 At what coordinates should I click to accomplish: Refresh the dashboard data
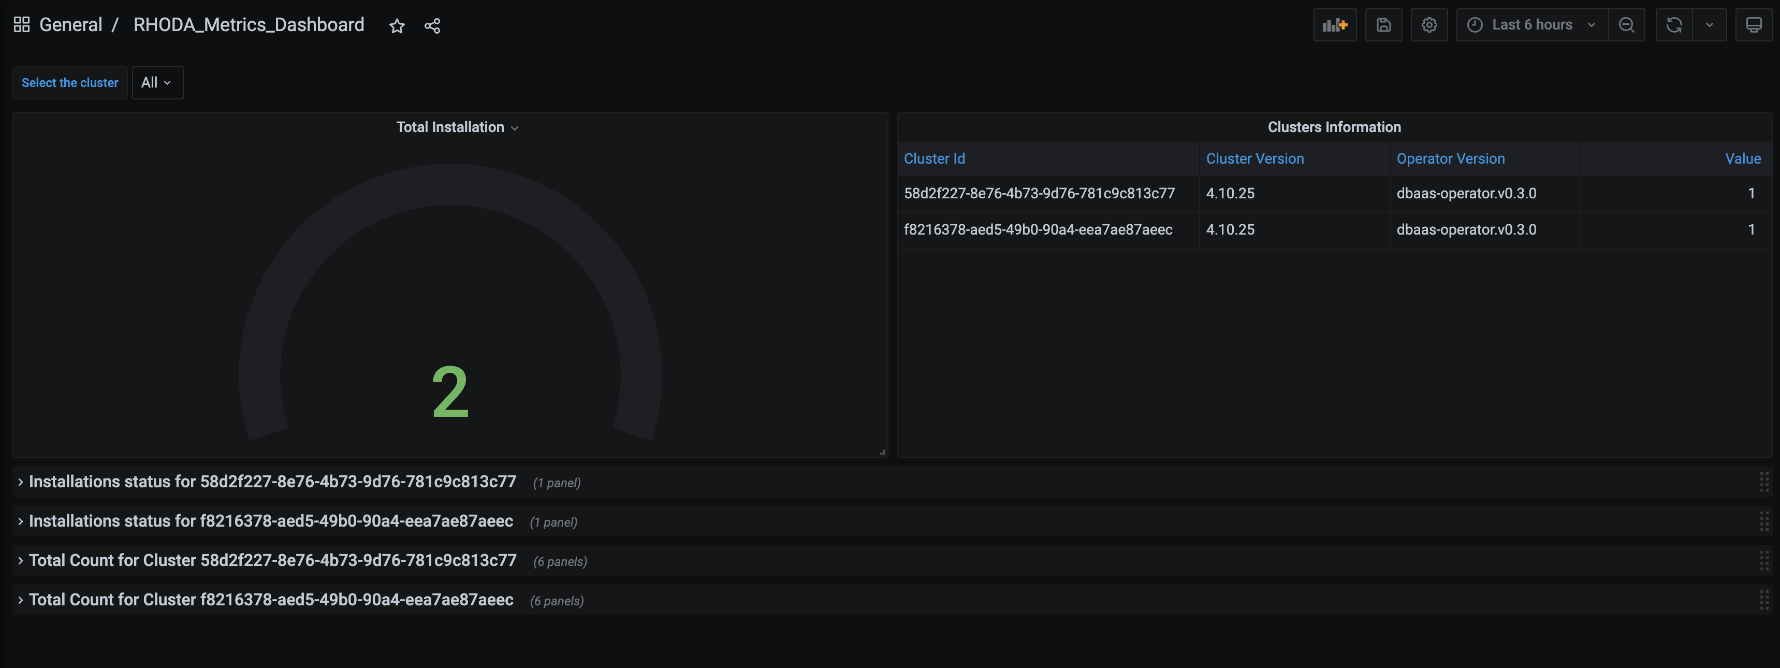tap(1673, 24)
